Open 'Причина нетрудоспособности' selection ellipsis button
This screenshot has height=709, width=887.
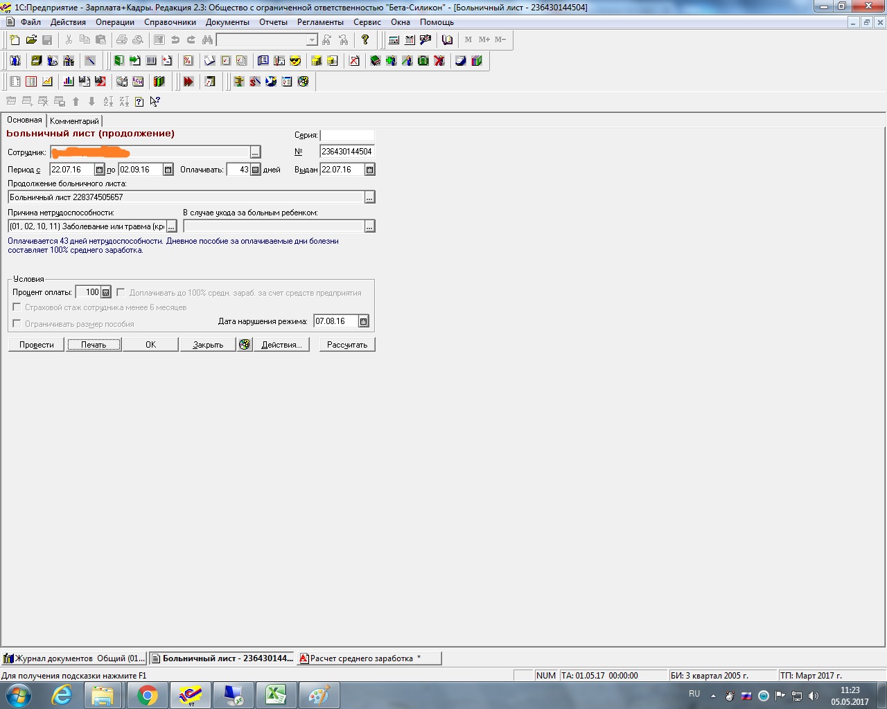click(x=171, y=226)
